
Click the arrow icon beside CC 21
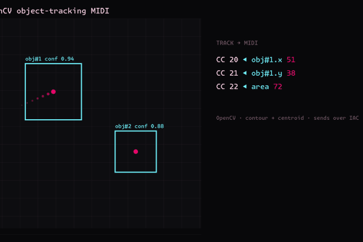244,73
